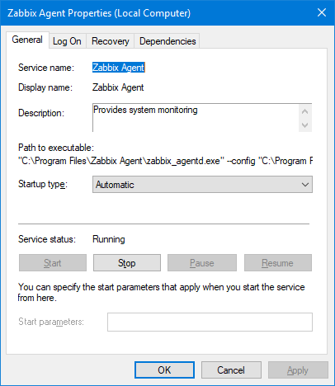
Task: Switch to the General tab
Action: pyautogui.click(x=27, y=40)
